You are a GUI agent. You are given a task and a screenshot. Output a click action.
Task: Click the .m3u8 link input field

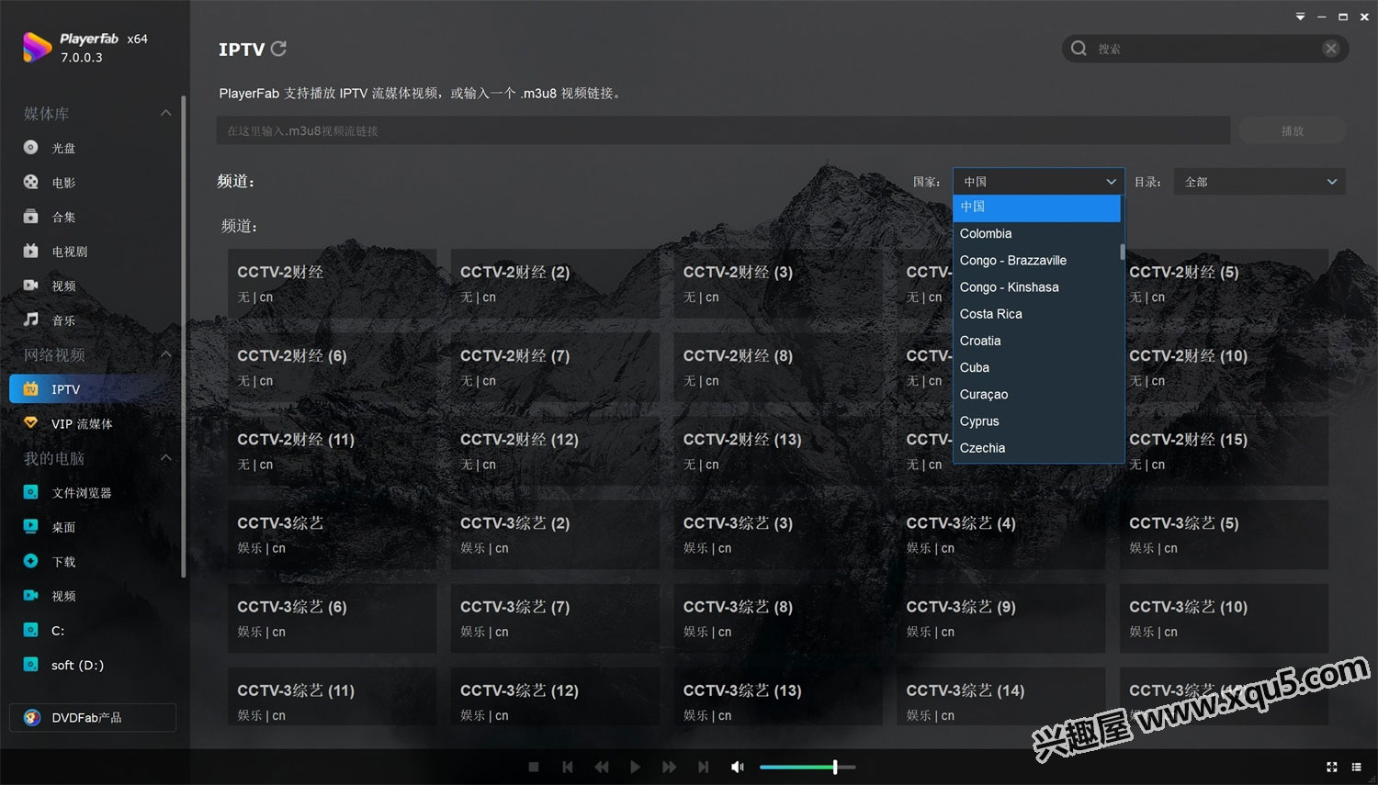(723, 130)
